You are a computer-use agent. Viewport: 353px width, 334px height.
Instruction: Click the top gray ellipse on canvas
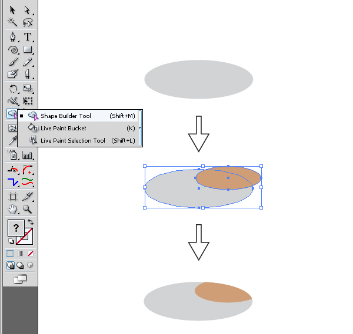click(x=199, y=79)
